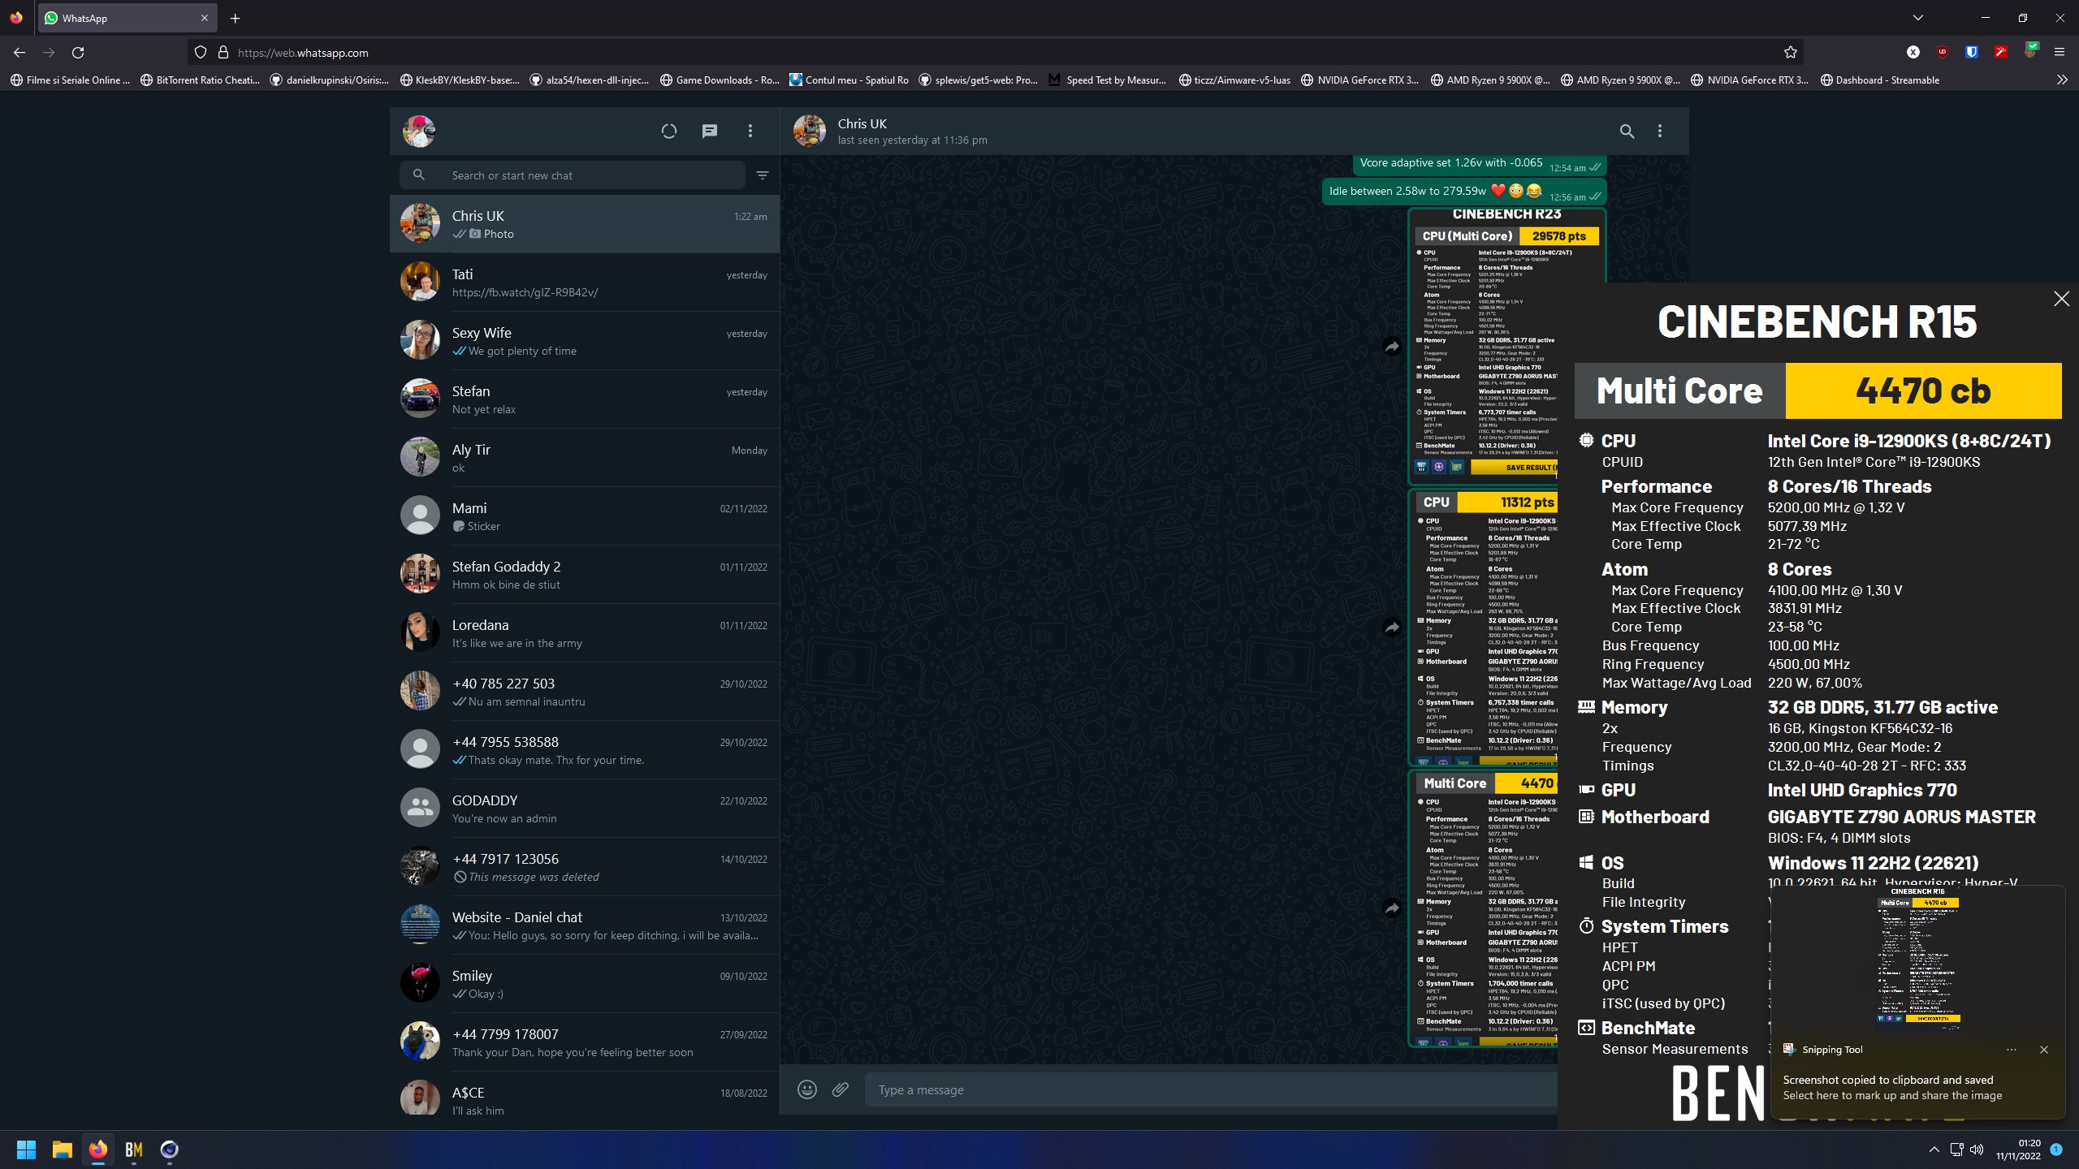2079x1169 pixels.
Task: Toggle unread chats filter icon
Action: coord(762,175)
